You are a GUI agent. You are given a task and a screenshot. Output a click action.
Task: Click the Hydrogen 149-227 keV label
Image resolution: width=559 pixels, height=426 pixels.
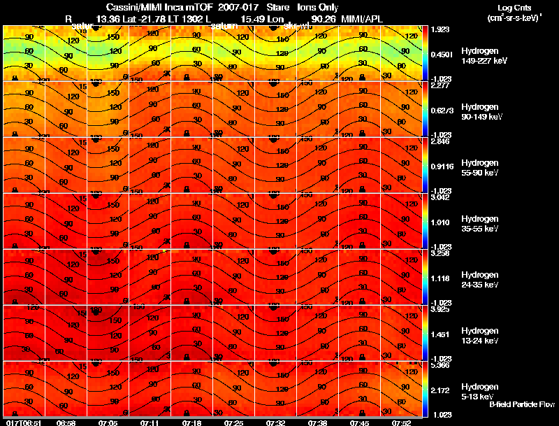coord(484,56)
